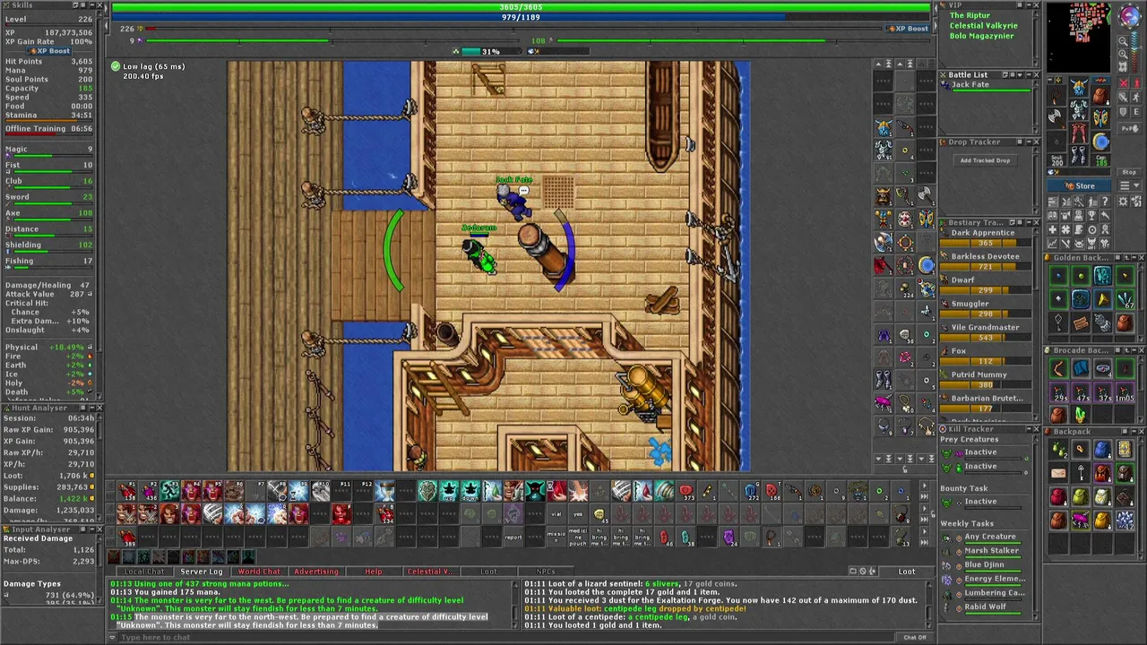The width and height of the screenshot is (1147, 645).
Task: Select the amulet equipment slot
Action: pos(1056,96)
